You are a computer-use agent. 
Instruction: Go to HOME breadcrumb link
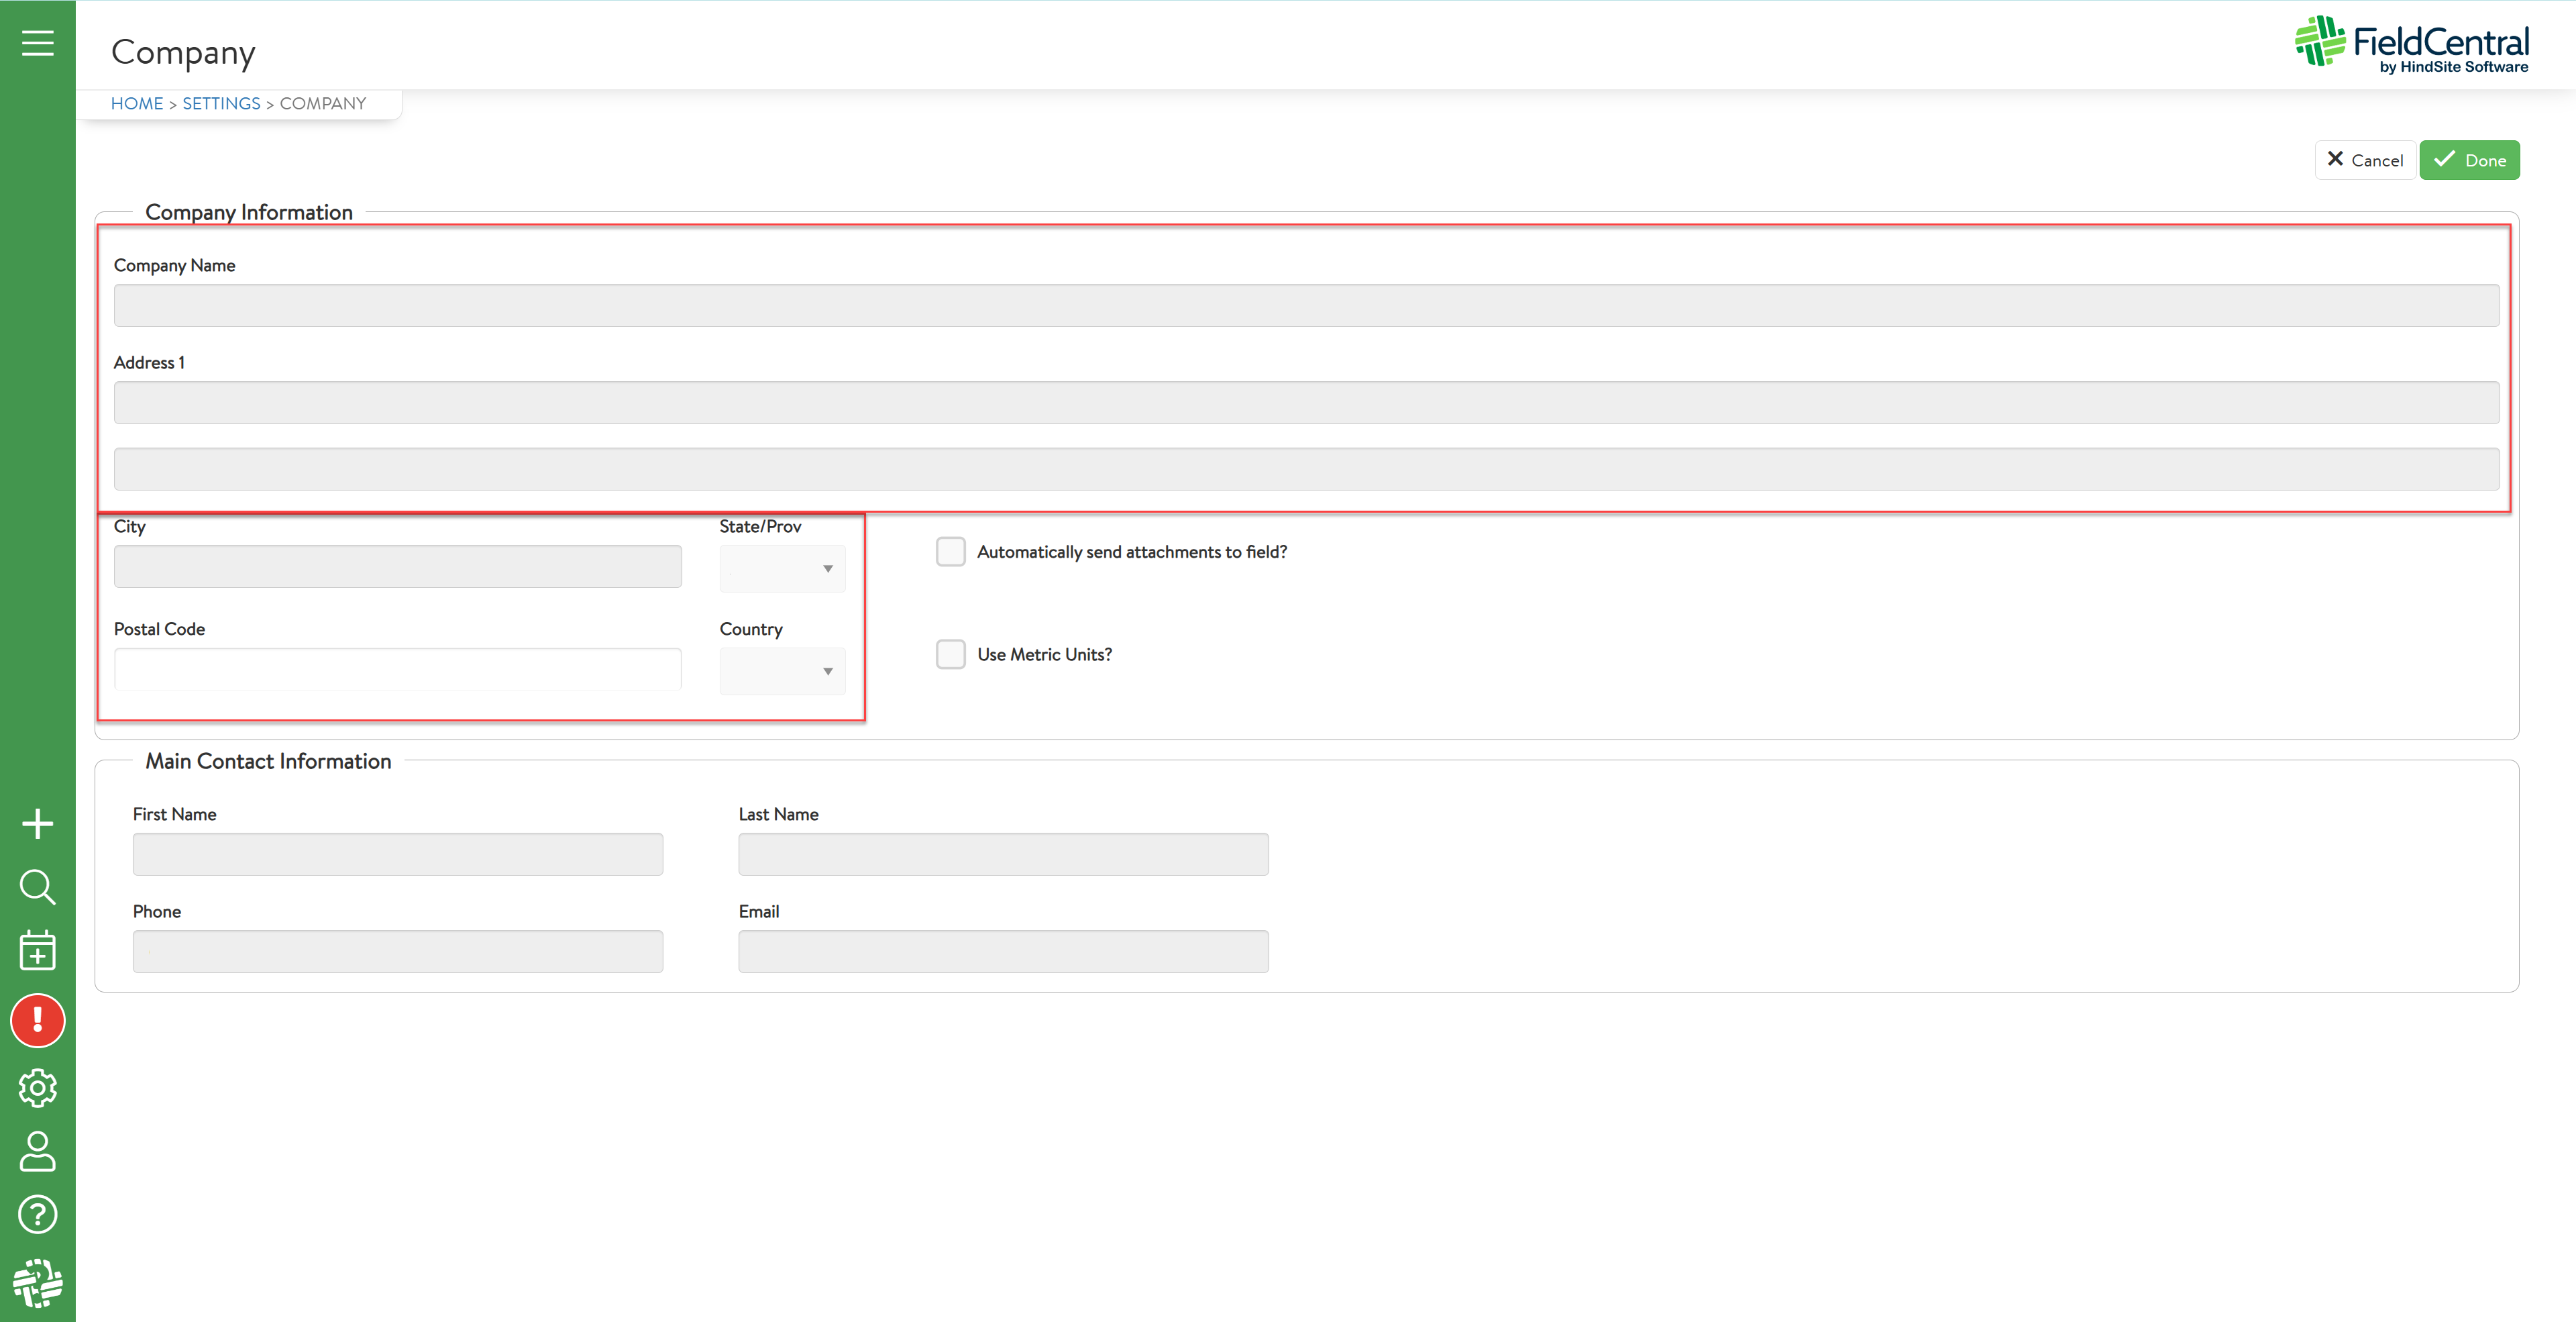click(x=137, y=104)
